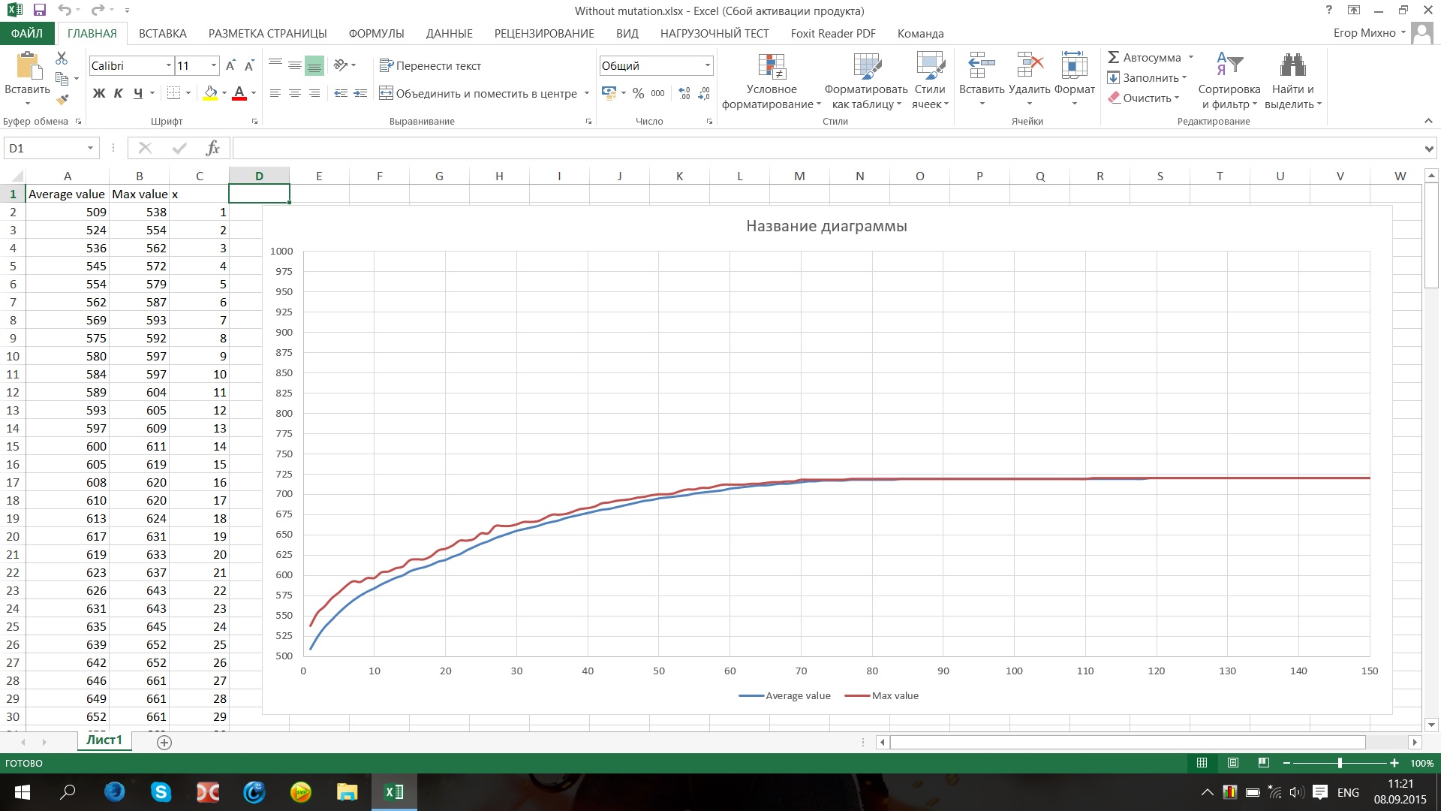Toggle bold Ж formatting
Screen dimensions: 1441x811
coord(99,93)
